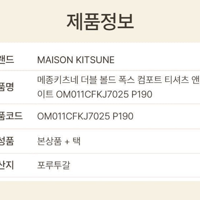
Task: Click the word 택 in components row
Action: coord(76,141)
